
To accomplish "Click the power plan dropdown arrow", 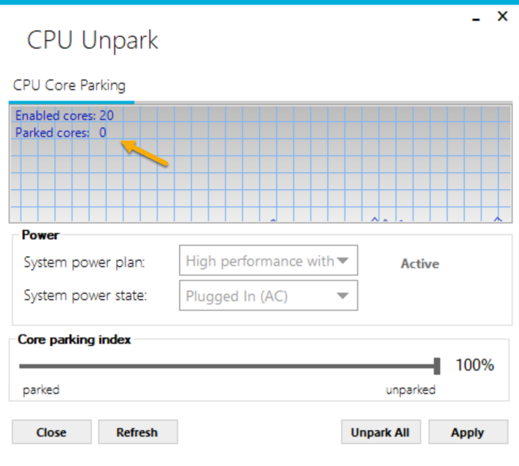I will [x=342, y=261].
